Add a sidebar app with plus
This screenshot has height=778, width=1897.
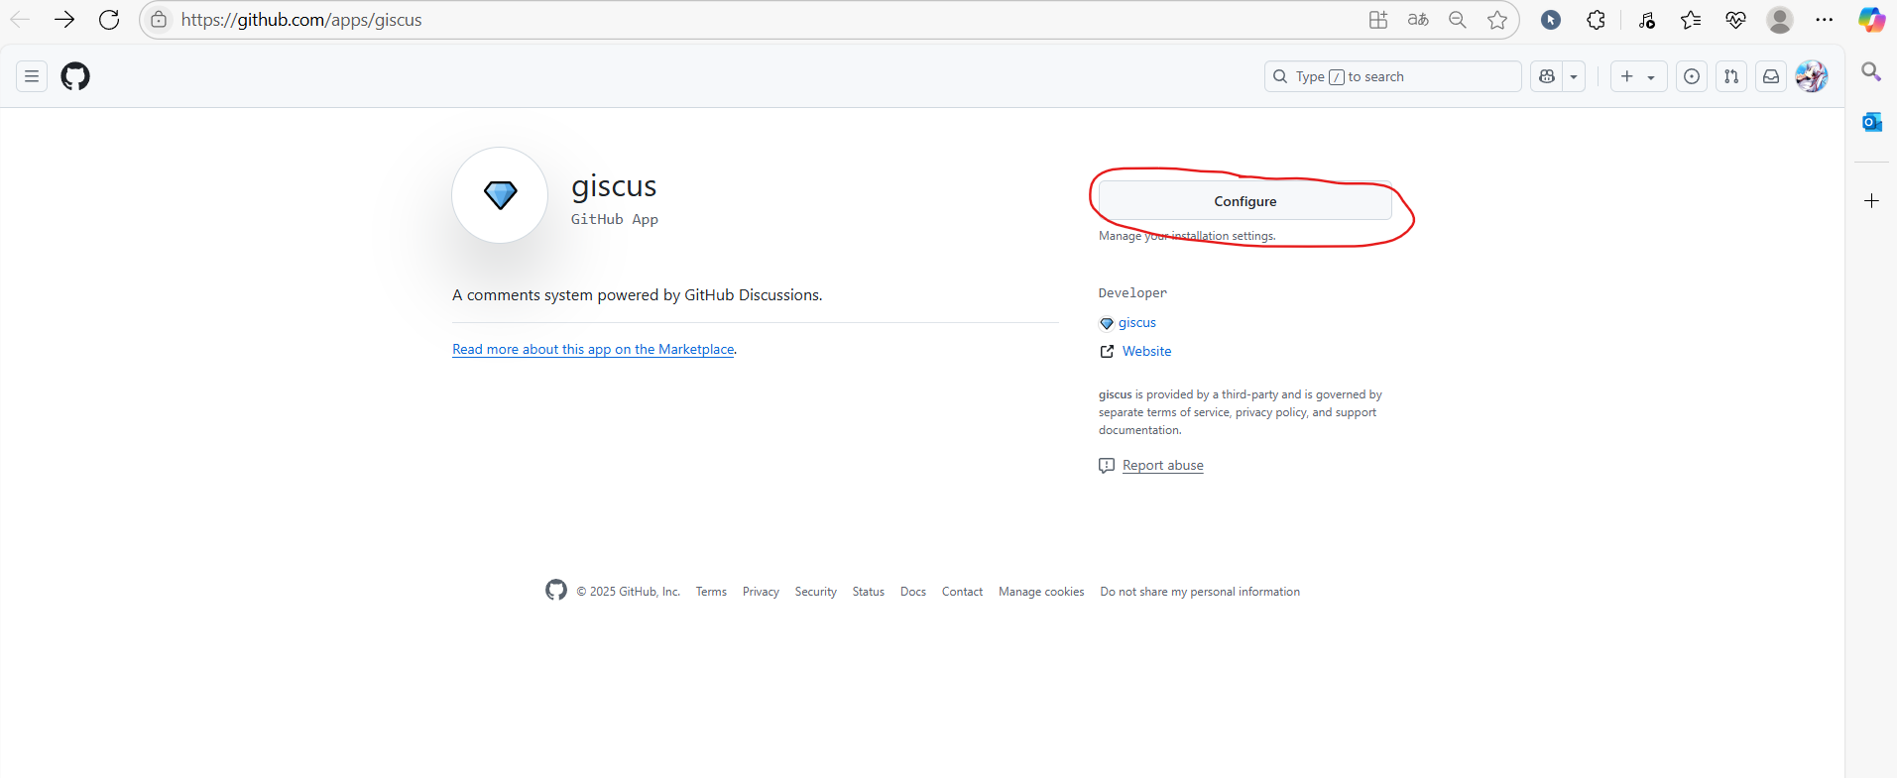pos(1871,201)
